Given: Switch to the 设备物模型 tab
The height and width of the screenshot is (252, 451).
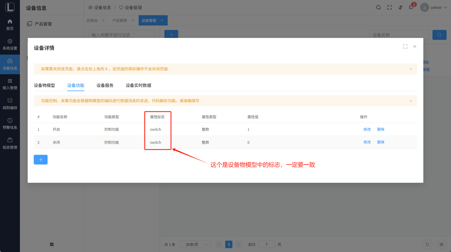Looking at the screenshot, I should pyautogui.click(x=44, y=86).
